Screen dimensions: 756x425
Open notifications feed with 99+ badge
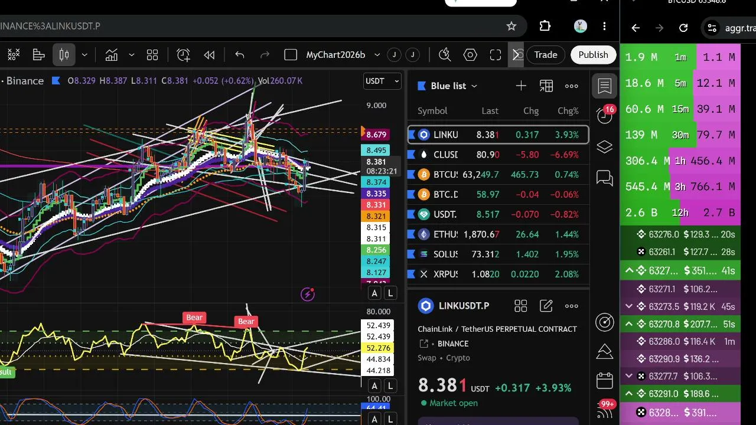pos(605,408)
